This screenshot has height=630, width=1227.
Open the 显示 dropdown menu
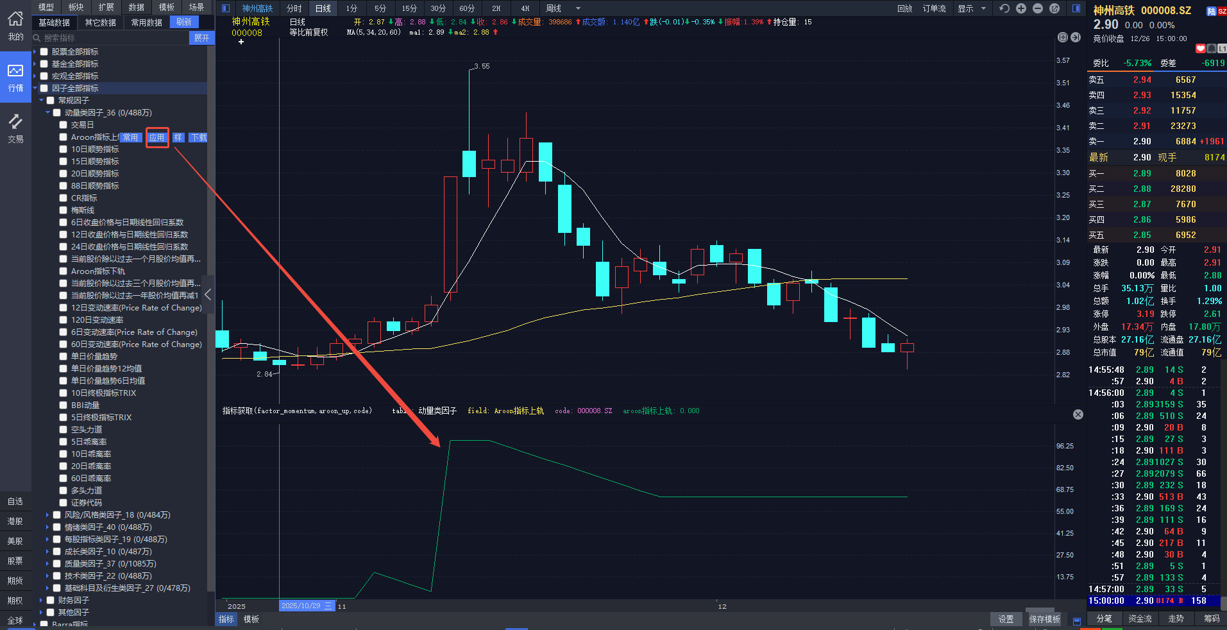click(x=971, y=8)
